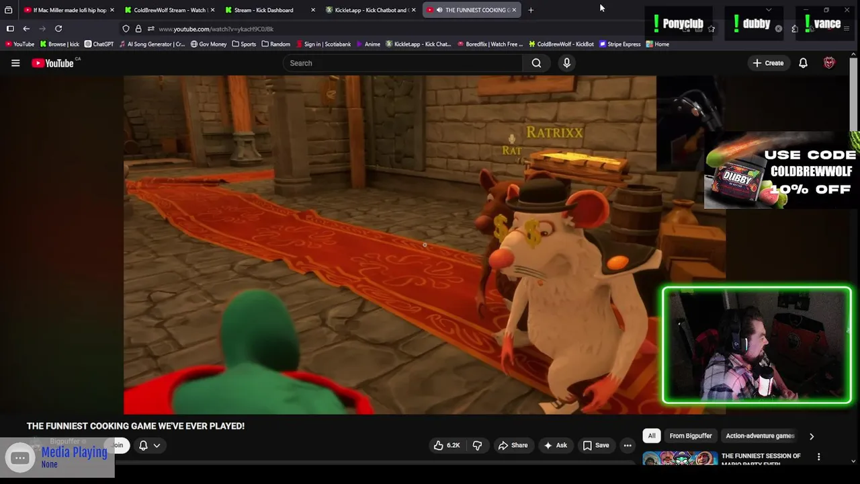Mute the playing YouTube tab speaker
860x484 pixels.
coord(439,10)
